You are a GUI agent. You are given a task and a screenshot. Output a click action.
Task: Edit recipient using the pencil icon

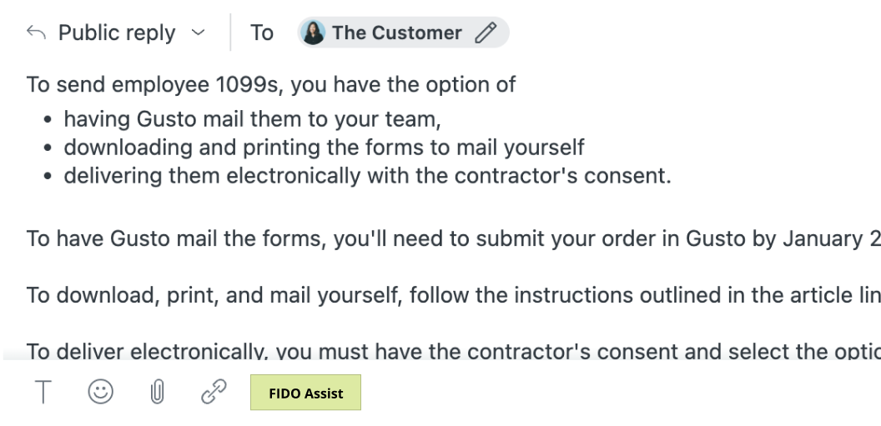tap(486, 33)
